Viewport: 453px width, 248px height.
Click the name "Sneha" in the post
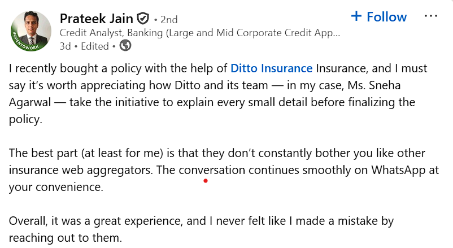pyautogui.click(x=390, y=86)
